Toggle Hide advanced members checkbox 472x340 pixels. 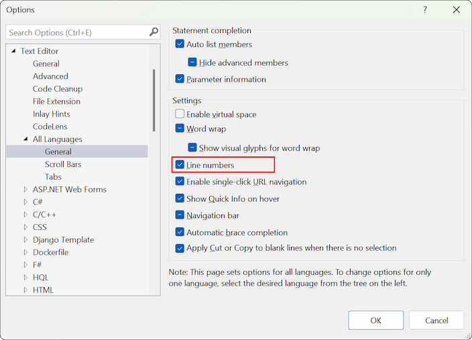(192, 62)
